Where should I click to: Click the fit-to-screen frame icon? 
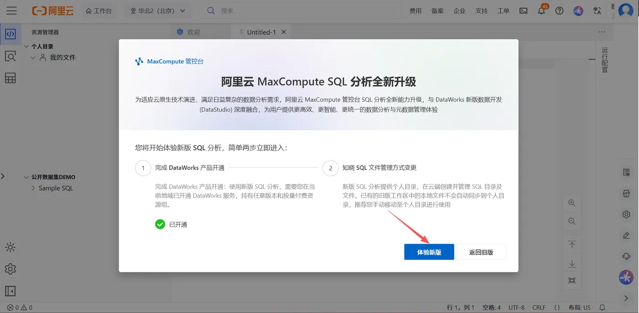click(x=572, y=281)
